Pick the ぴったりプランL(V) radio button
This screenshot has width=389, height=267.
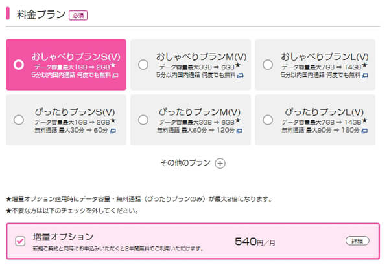pos(268,120)
